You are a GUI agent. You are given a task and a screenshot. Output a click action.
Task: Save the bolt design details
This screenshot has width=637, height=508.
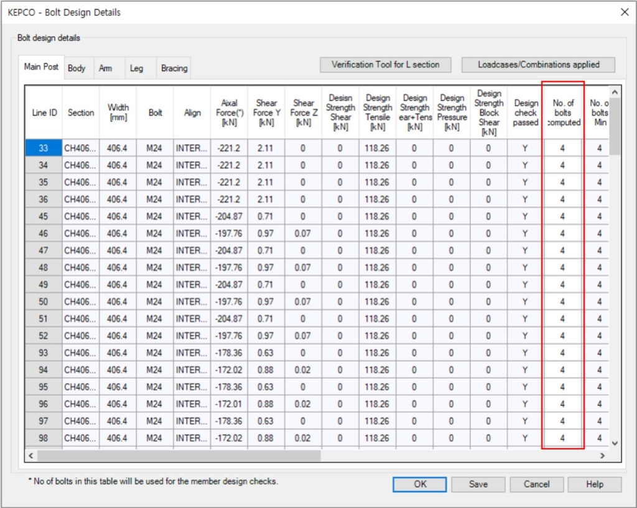click(x=478, y=484)
